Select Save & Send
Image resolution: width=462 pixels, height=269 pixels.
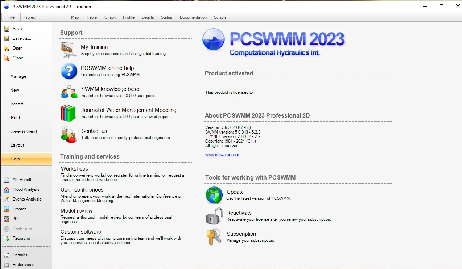coord(26,131)
